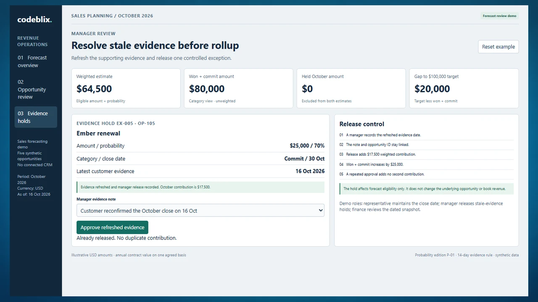Click the Illustrative USD amounts footer note
Screen dimensions: 538x302
[129, 255]
